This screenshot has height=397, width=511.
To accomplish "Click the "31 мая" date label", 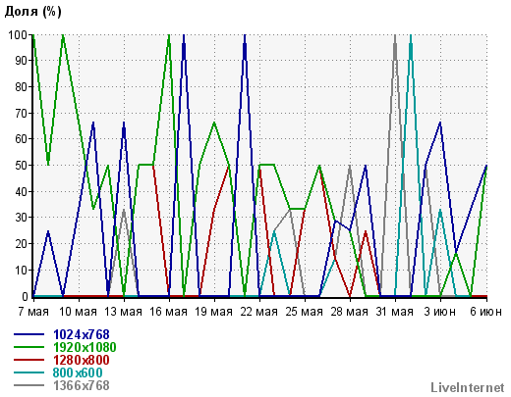I will coord(394,312).
